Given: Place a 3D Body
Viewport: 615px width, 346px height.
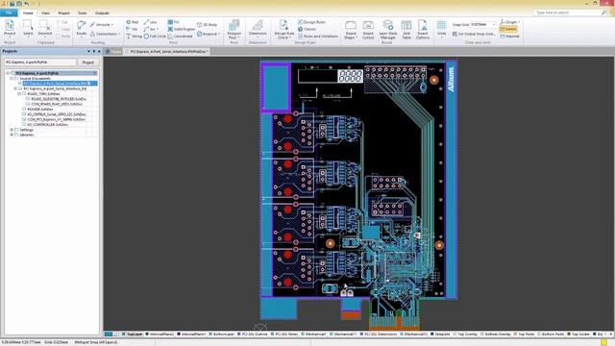Looking at the screenshot, I should tap(208, 24).
